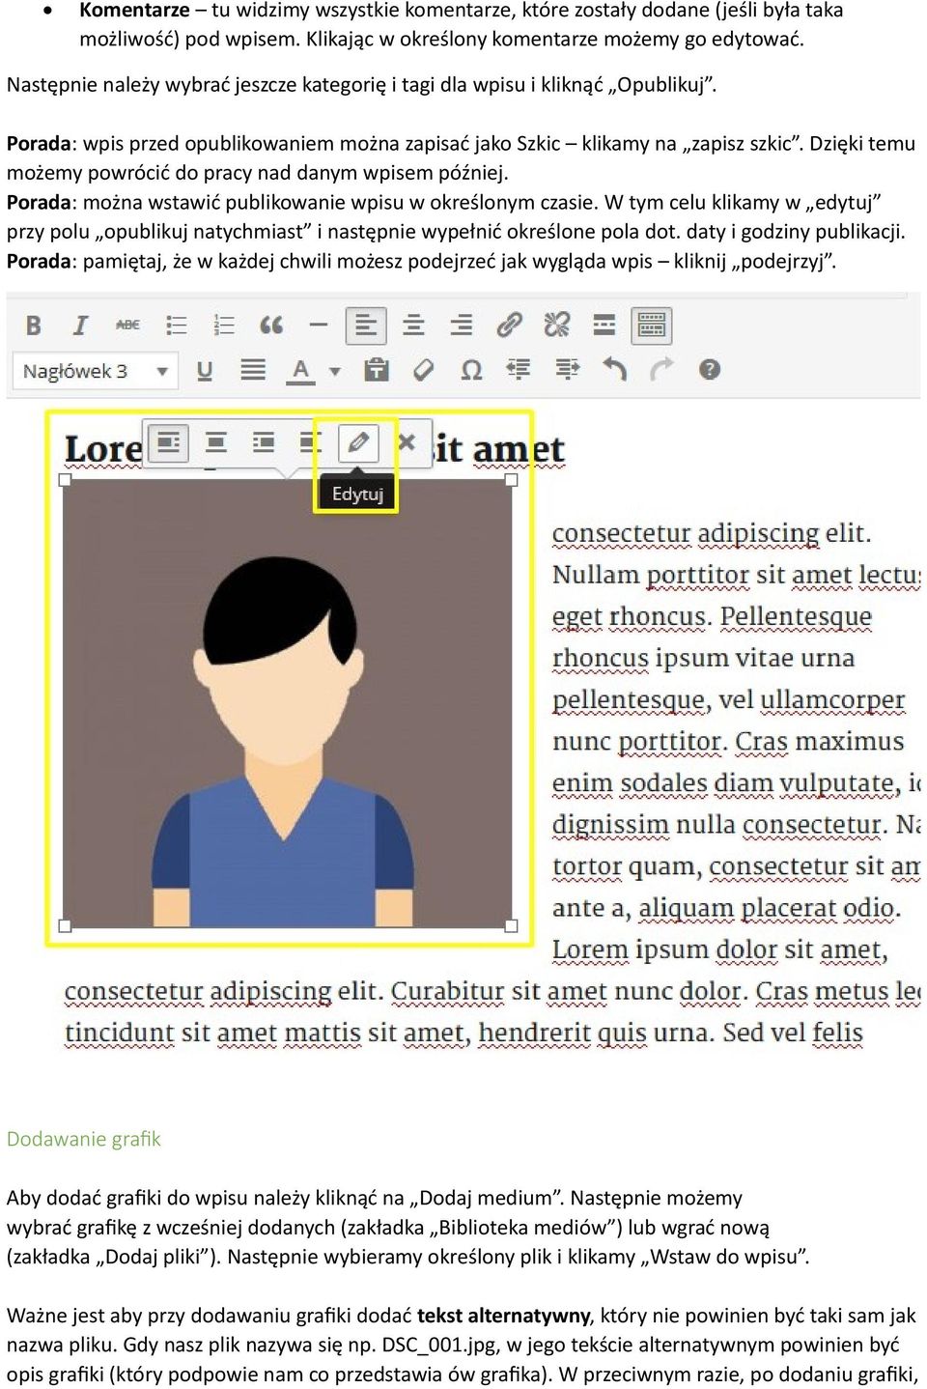927x1389 pixels.
Task: Align text left in the editor toolbar
Action: point(366,326)
